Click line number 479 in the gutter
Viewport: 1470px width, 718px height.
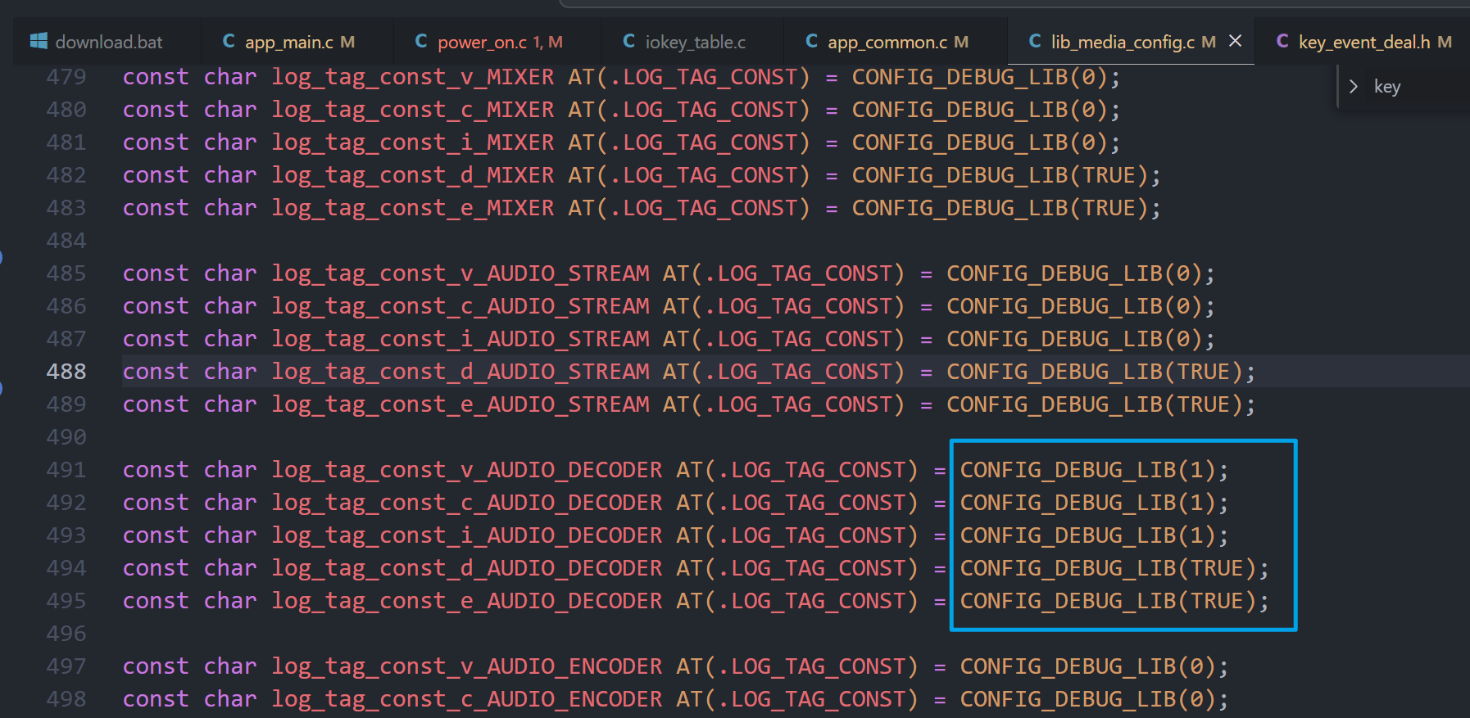[66, 77]
